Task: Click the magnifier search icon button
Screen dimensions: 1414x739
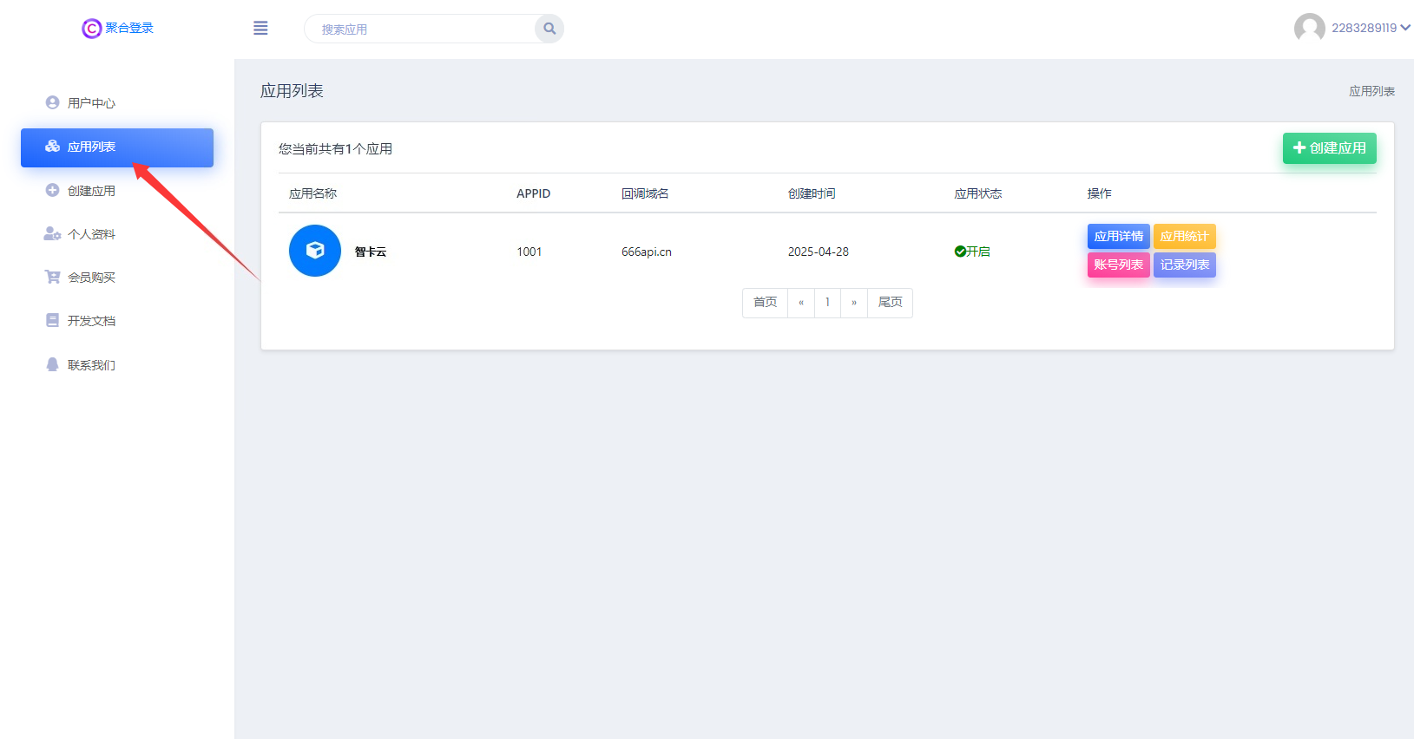Action: pos(549,29)
